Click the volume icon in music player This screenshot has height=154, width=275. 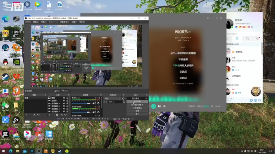tap(164, 106)
